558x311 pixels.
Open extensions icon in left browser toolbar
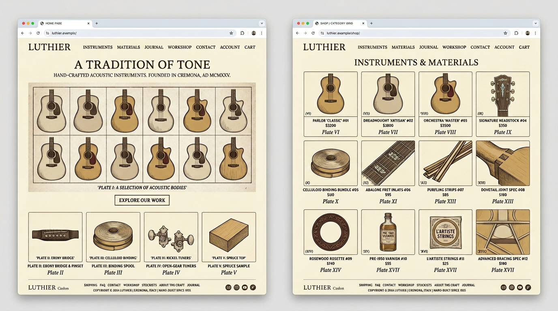[242, 33]
